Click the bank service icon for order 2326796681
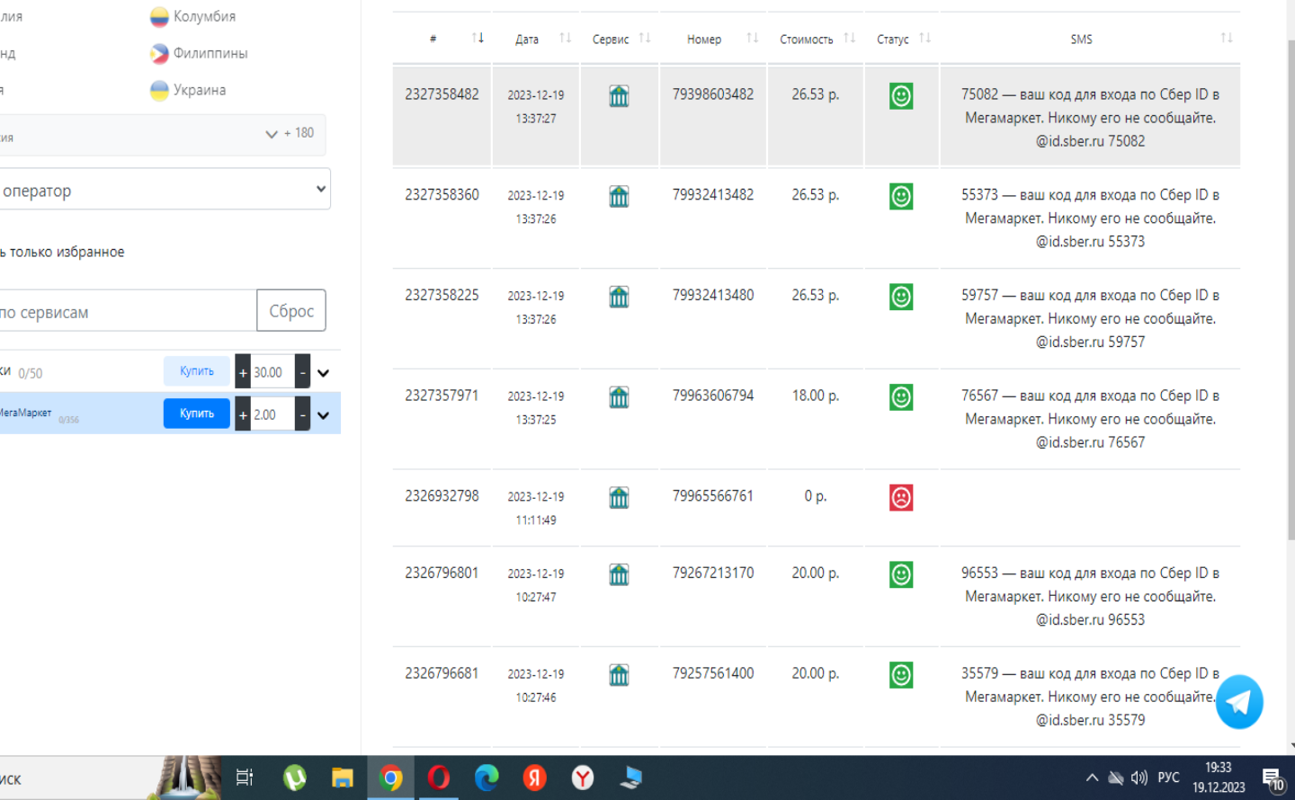This screenshot has width=1295, height=800. tap(619, 675)
